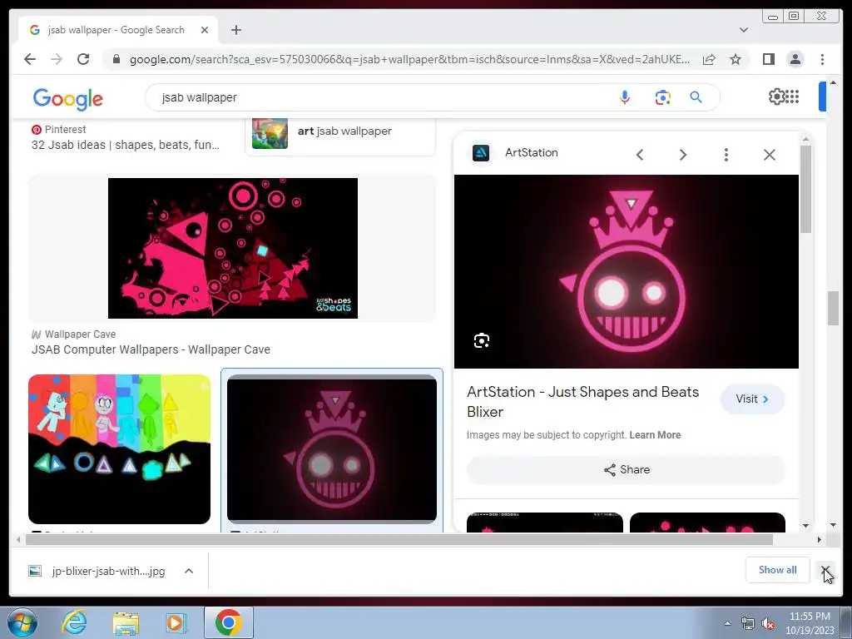View site information via padlock icon
Screen dimensions: 852x639
click(x=116, y=59)
